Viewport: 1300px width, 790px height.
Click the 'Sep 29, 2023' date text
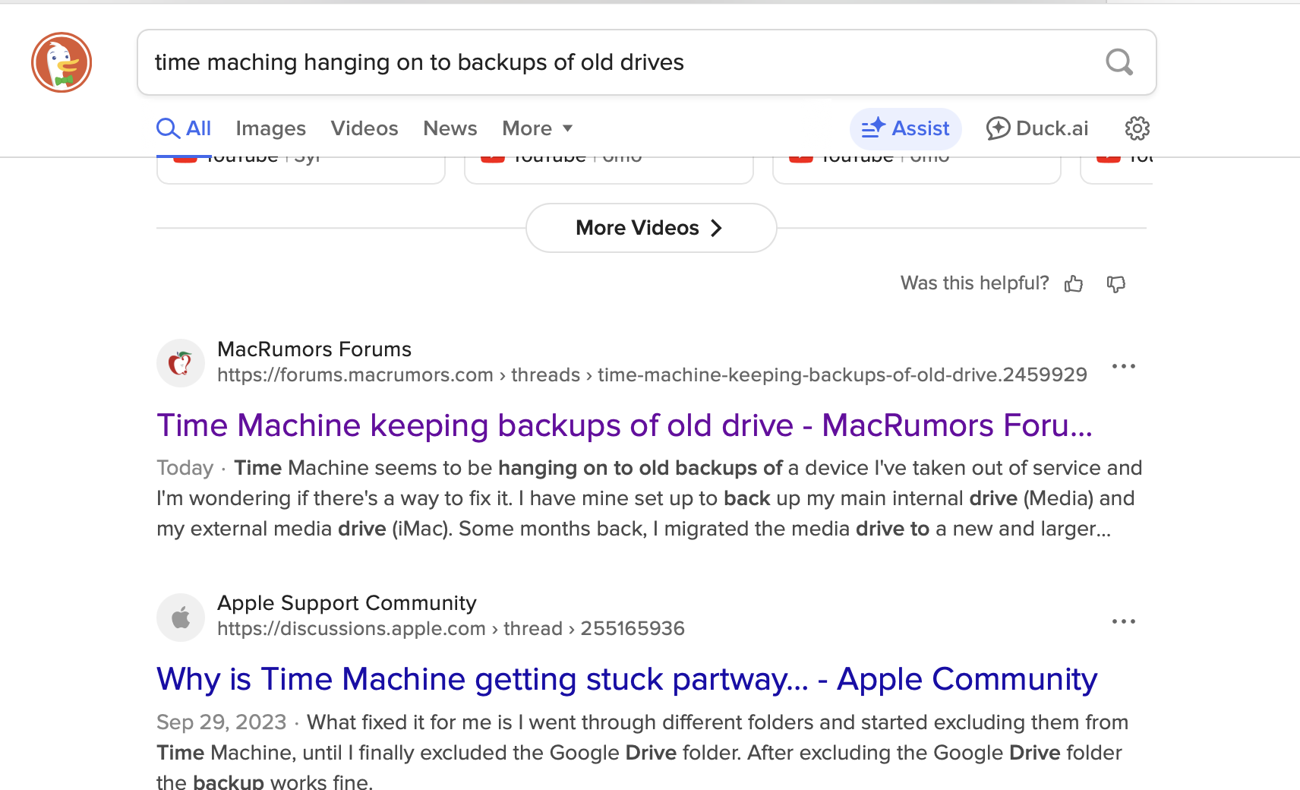click(222, 722)
